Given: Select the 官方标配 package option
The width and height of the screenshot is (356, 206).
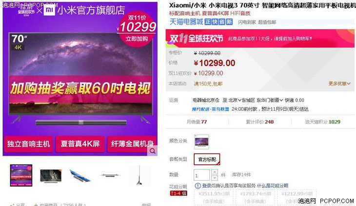Looking at the screenshot, I should click(x=207, y=159).
